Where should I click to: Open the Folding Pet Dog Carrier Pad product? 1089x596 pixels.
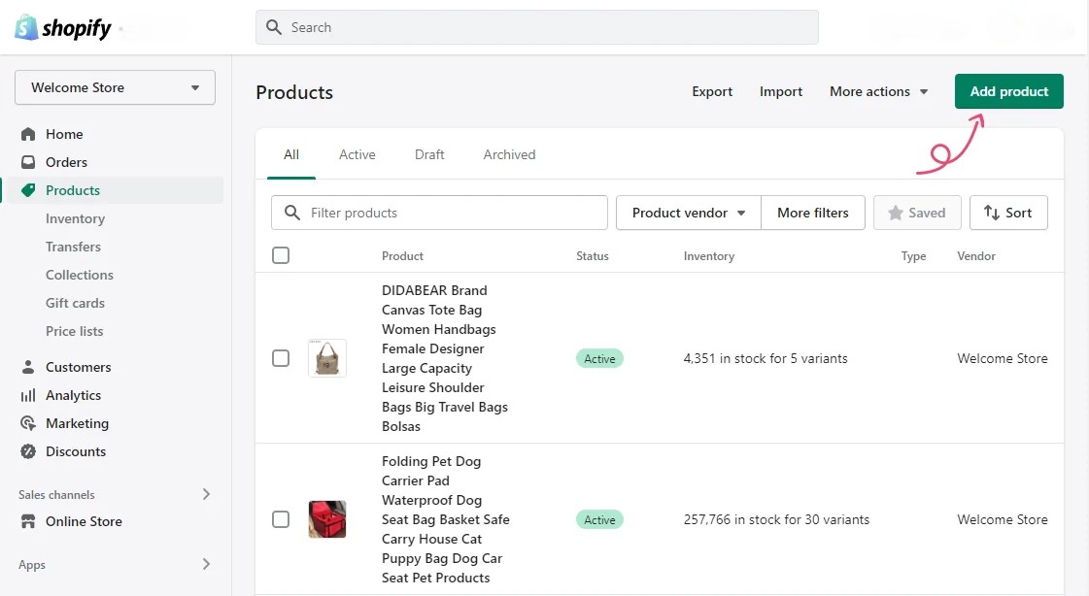coord(445,519)
